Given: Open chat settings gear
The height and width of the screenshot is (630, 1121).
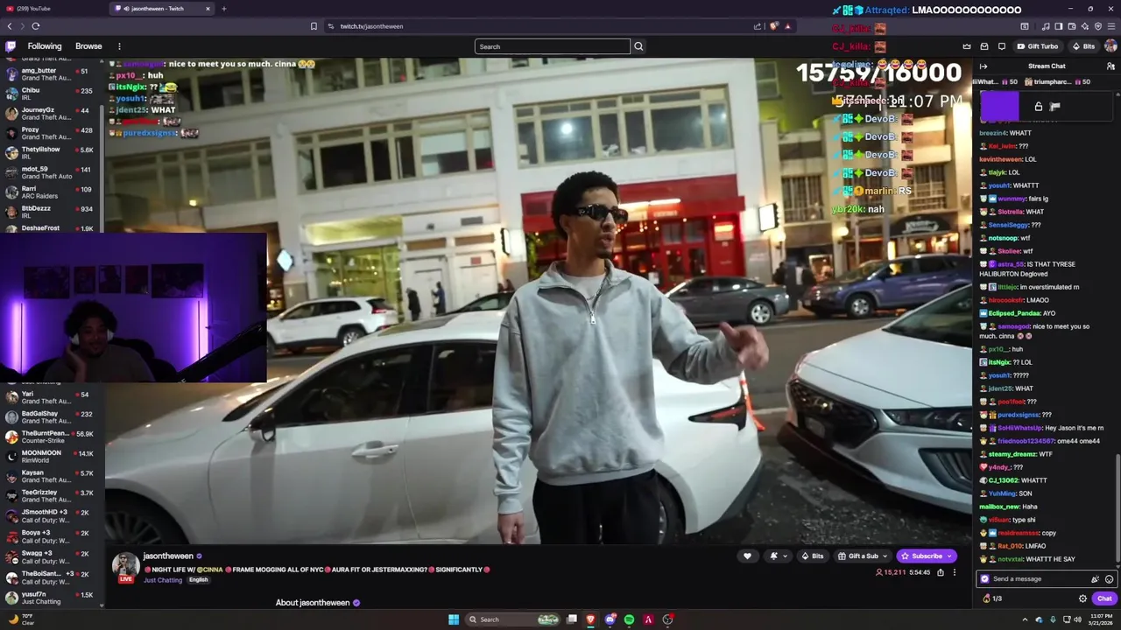Looking at the screenshot, I should pos(1082,598).
